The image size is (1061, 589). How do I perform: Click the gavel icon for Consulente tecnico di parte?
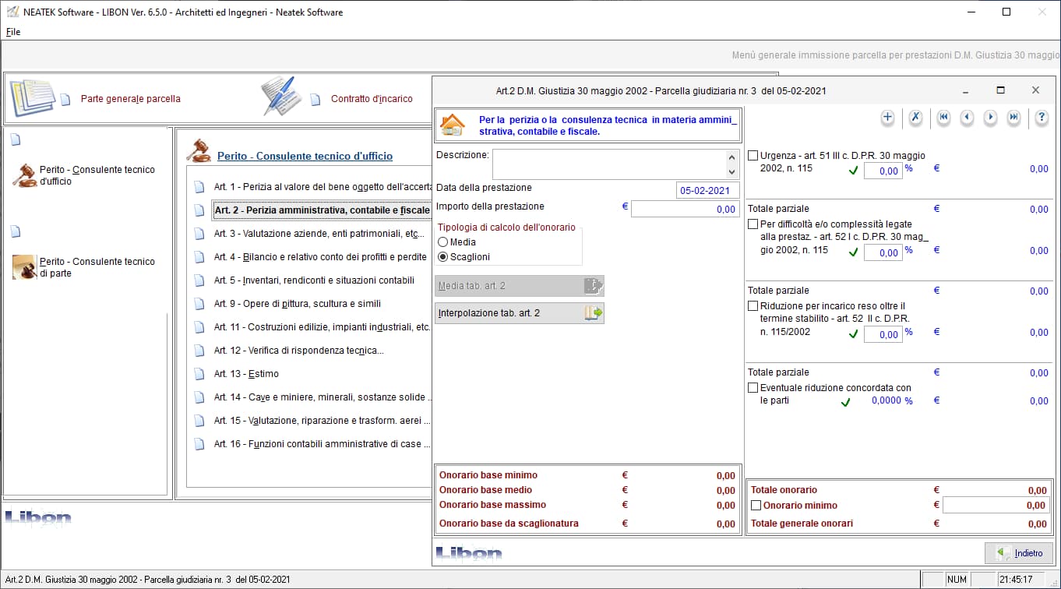(25, 267)
